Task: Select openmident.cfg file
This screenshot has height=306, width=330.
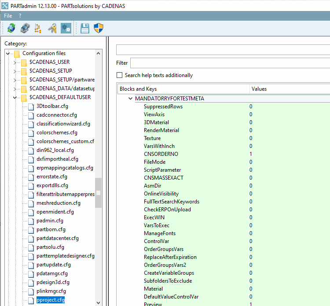Action: tap(55, 212)
